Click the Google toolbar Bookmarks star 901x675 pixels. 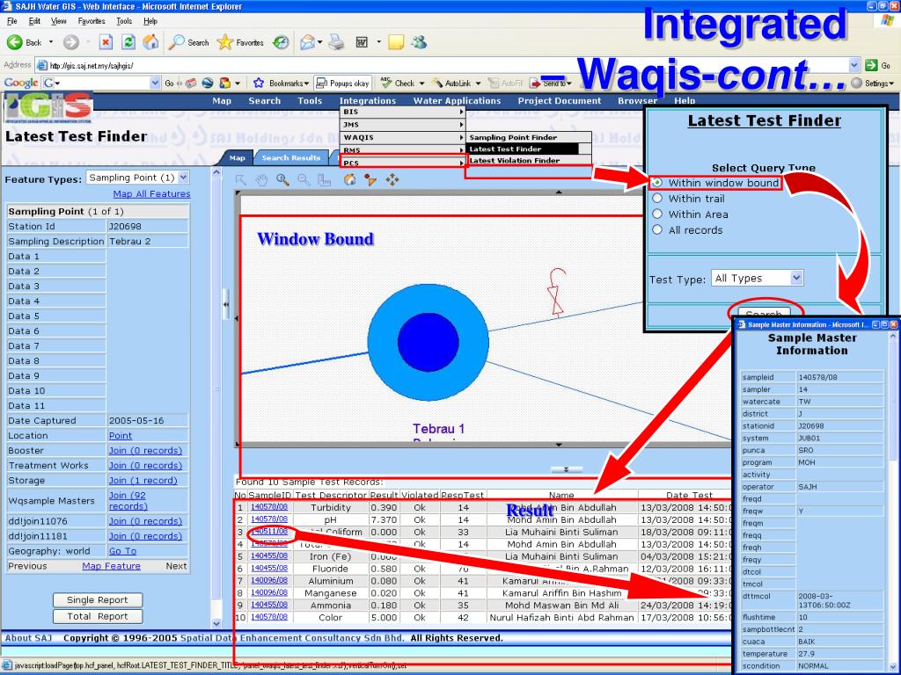point(259,83)
